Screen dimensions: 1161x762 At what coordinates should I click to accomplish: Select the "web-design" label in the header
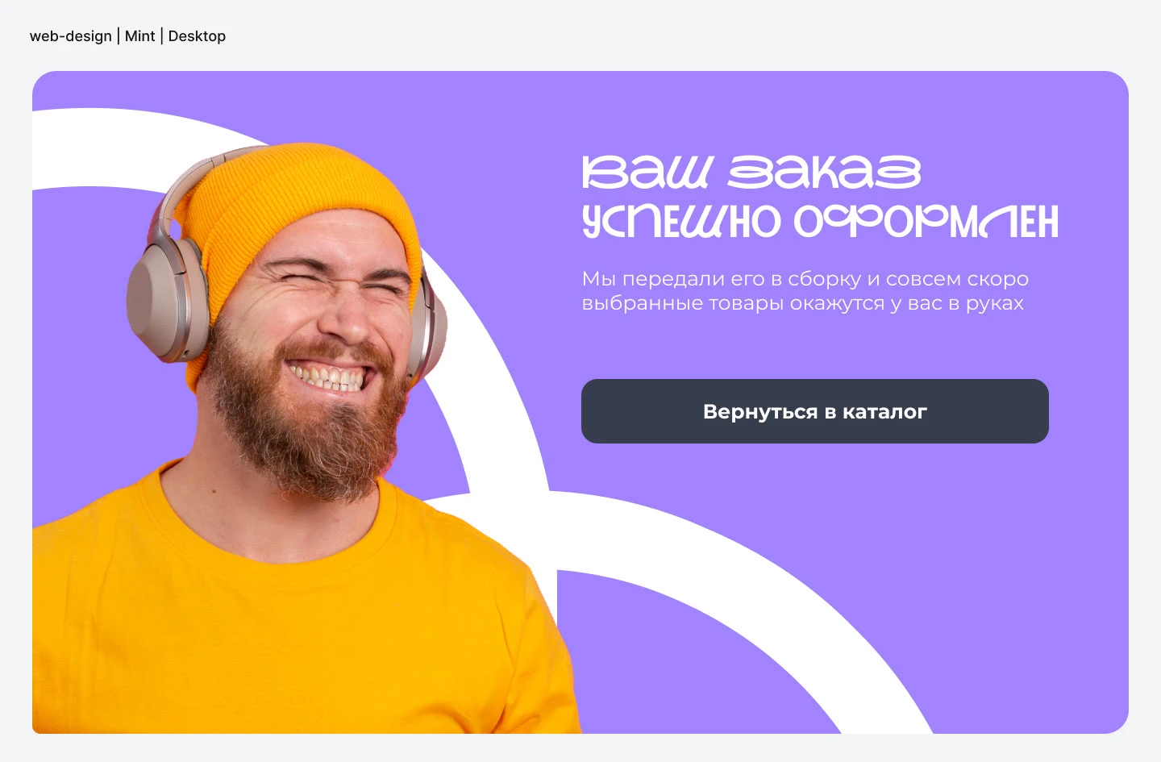coord(71,36)
